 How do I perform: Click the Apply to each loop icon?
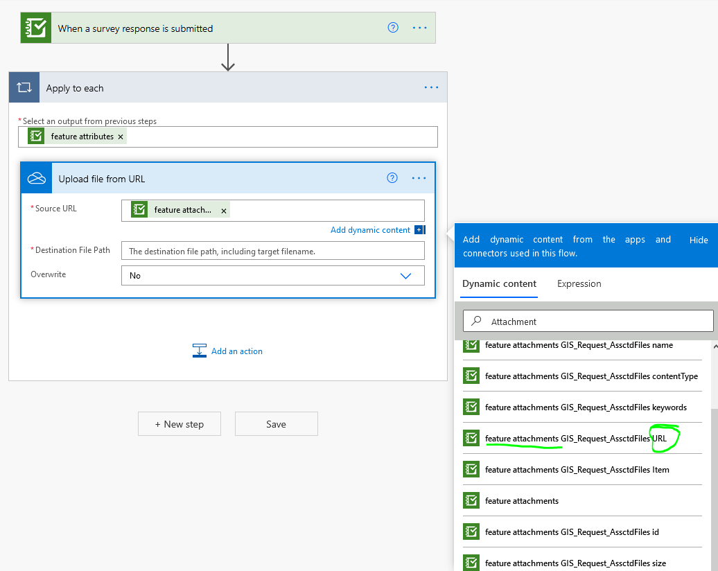(24, 87)
